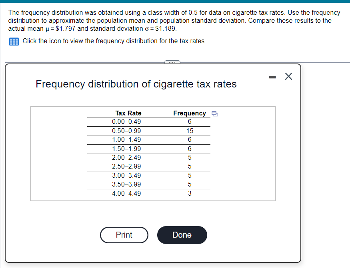This screenshot has height=268, width=350.
Task: Click the Done button
Action: pos(182,235)
